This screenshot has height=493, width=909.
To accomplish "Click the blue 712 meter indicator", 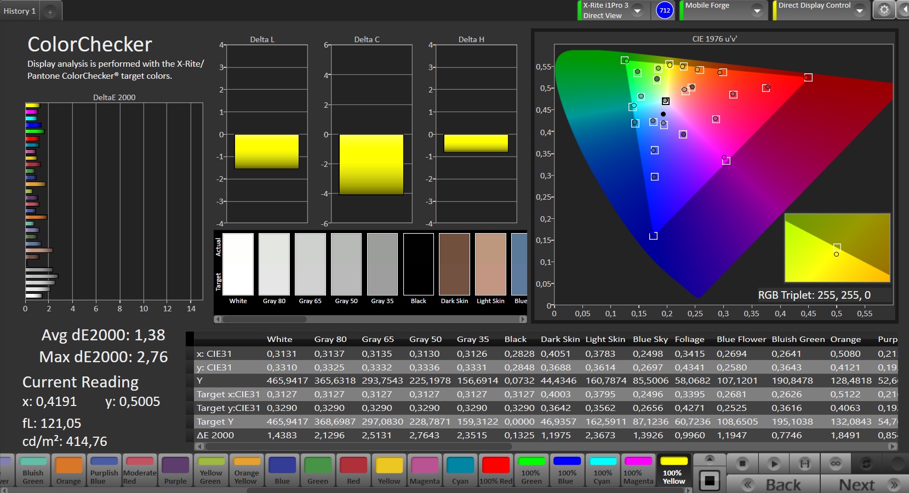I will (x=665, y=10).
